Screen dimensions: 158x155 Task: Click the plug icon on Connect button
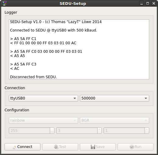(15, 147)
